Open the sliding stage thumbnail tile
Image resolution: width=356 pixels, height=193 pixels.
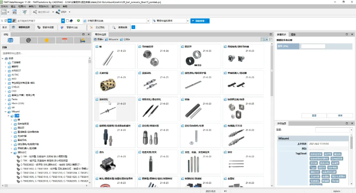pos(115,162)
